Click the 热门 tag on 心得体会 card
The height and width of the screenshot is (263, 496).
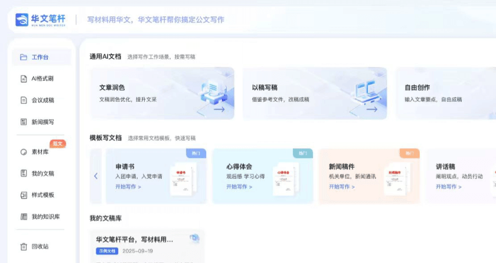303,153
